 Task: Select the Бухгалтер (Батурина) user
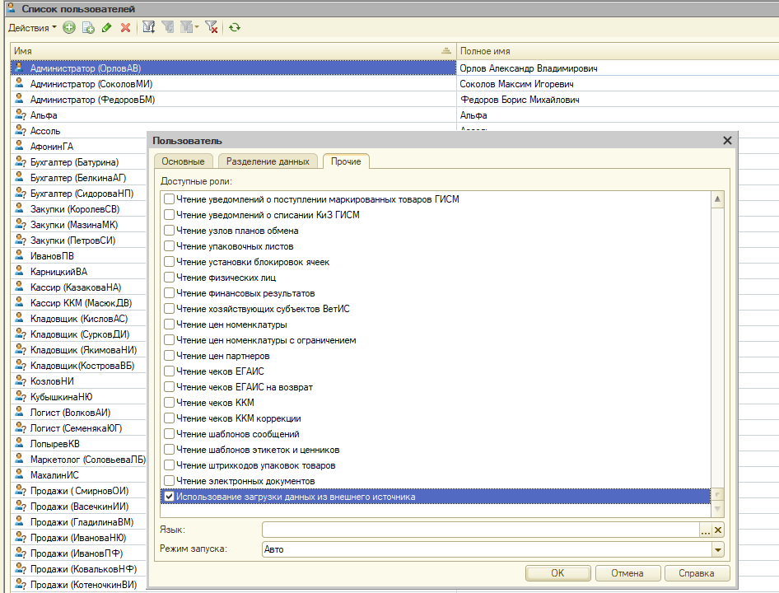tap(74, 162)
